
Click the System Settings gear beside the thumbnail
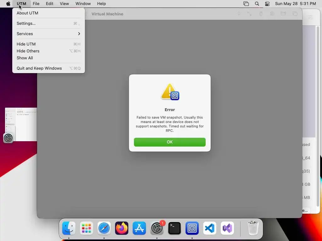[8, 138]
